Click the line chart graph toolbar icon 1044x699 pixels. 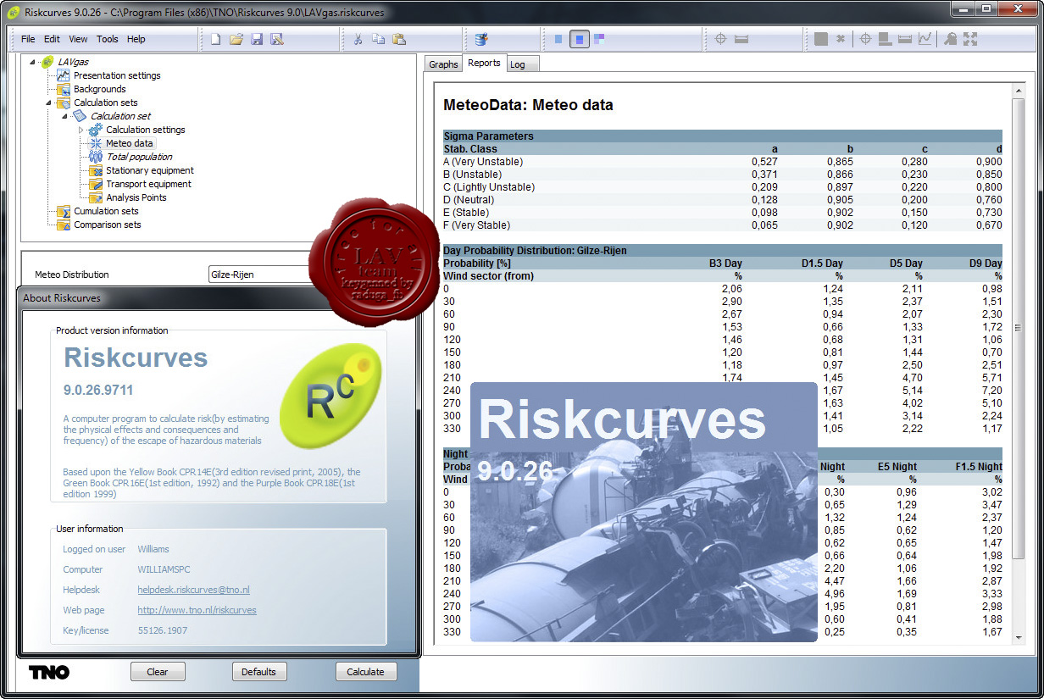[925, 39]
